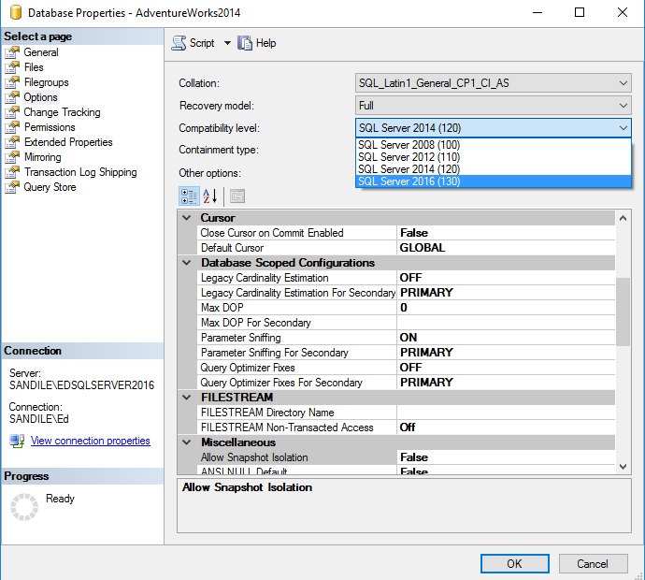Click the Script toolbar icon
The height and width of the screenshot is (580, 645).
[x=179, y=43]
